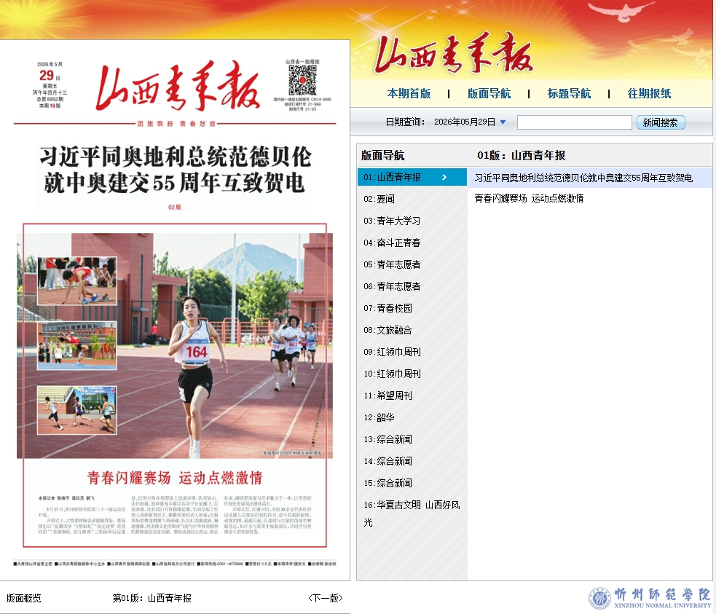Select page 16:华夏古文明 山西好风光
The width and height of the screenshot is (716, 614).
coord(412,513)
